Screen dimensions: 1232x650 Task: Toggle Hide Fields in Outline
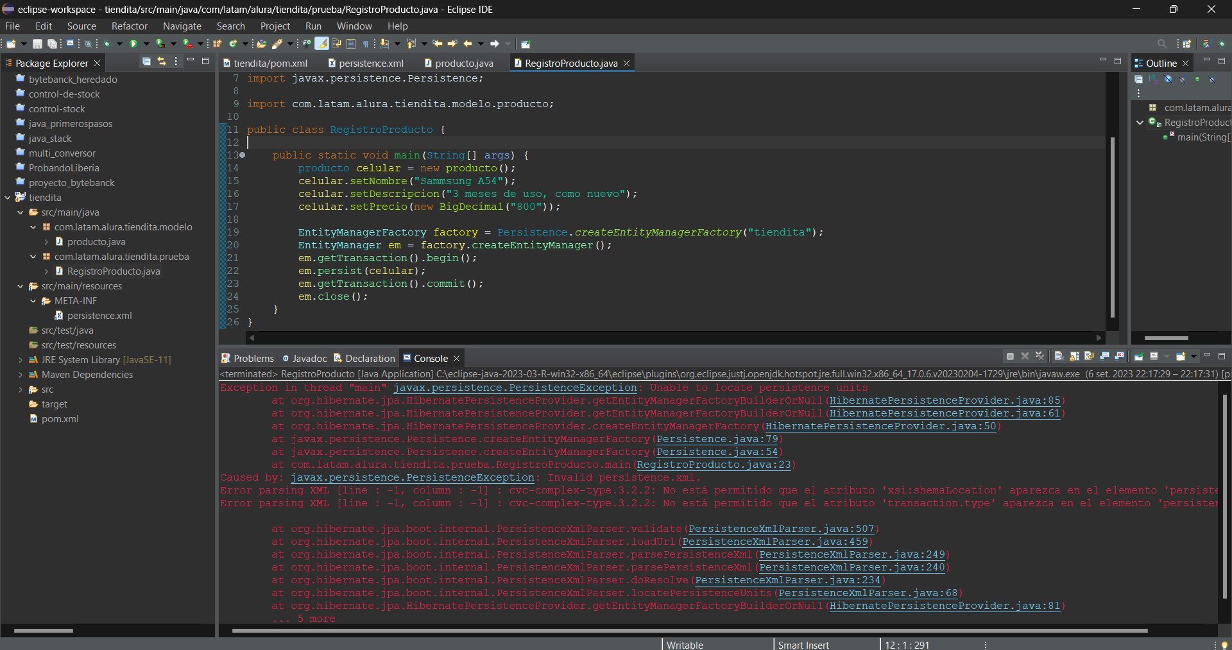(1168, 80)
